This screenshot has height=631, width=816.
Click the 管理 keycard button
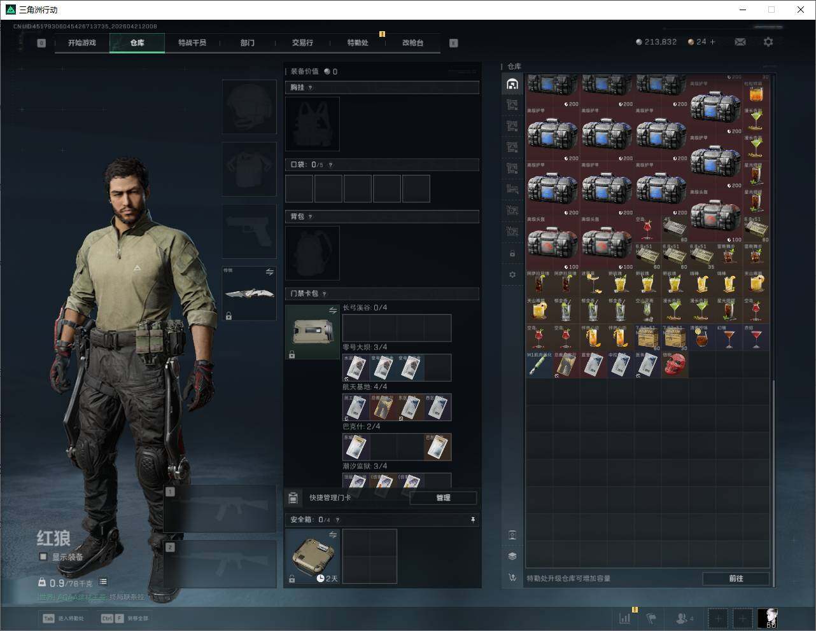[443, 497]
